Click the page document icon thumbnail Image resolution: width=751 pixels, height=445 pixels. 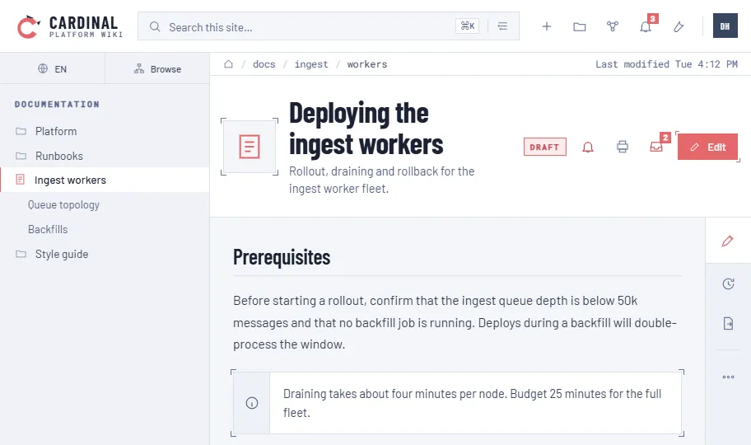[249, 147]
